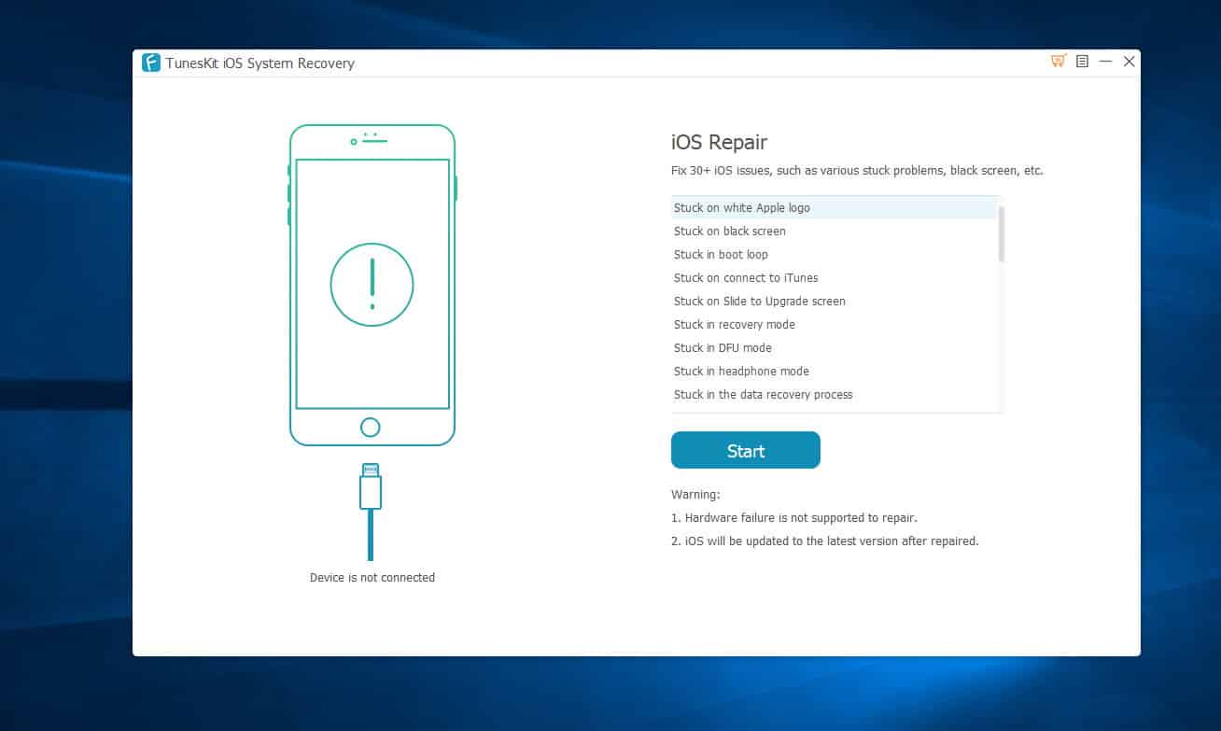The image size is (1221, 731).
Task: Click the Lightning cable connector graphic
Action: (x=371, y=487)
